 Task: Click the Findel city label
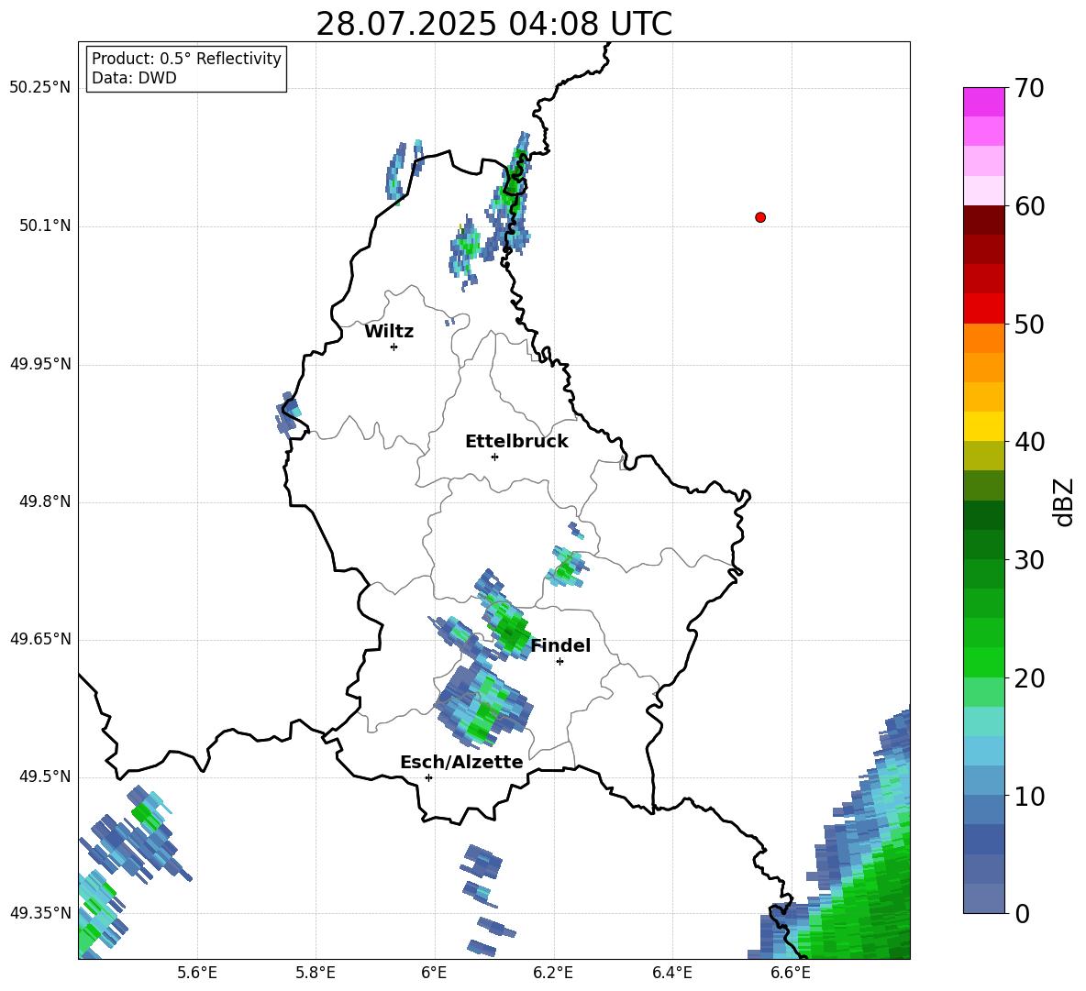point(560,645)
